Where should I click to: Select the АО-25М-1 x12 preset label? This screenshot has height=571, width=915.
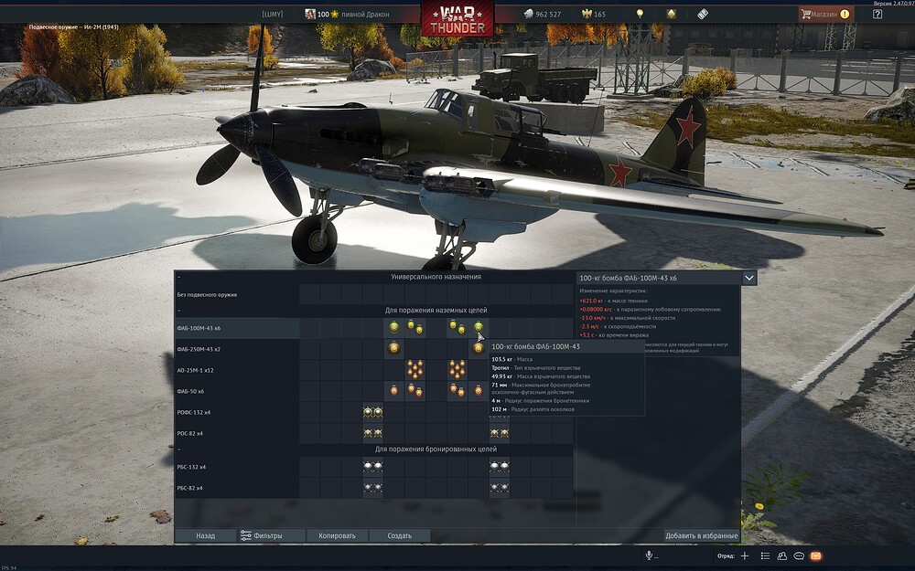196,370
